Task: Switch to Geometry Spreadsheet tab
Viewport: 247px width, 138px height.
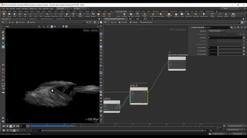Action: click(19, 19)
